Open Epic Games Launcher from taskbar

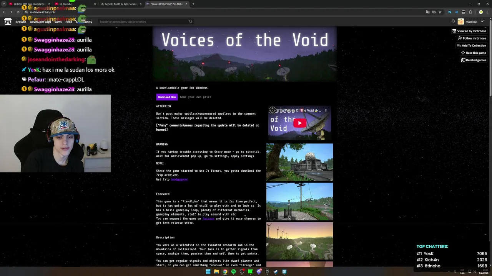267,271
